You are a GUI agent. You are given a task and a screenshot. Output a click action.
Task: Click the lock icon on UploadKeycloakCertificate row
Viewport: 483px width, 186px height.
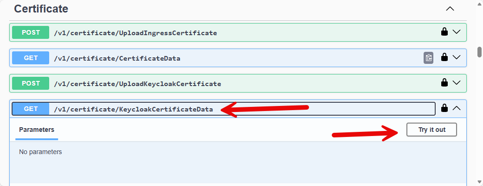coord(444,83)
